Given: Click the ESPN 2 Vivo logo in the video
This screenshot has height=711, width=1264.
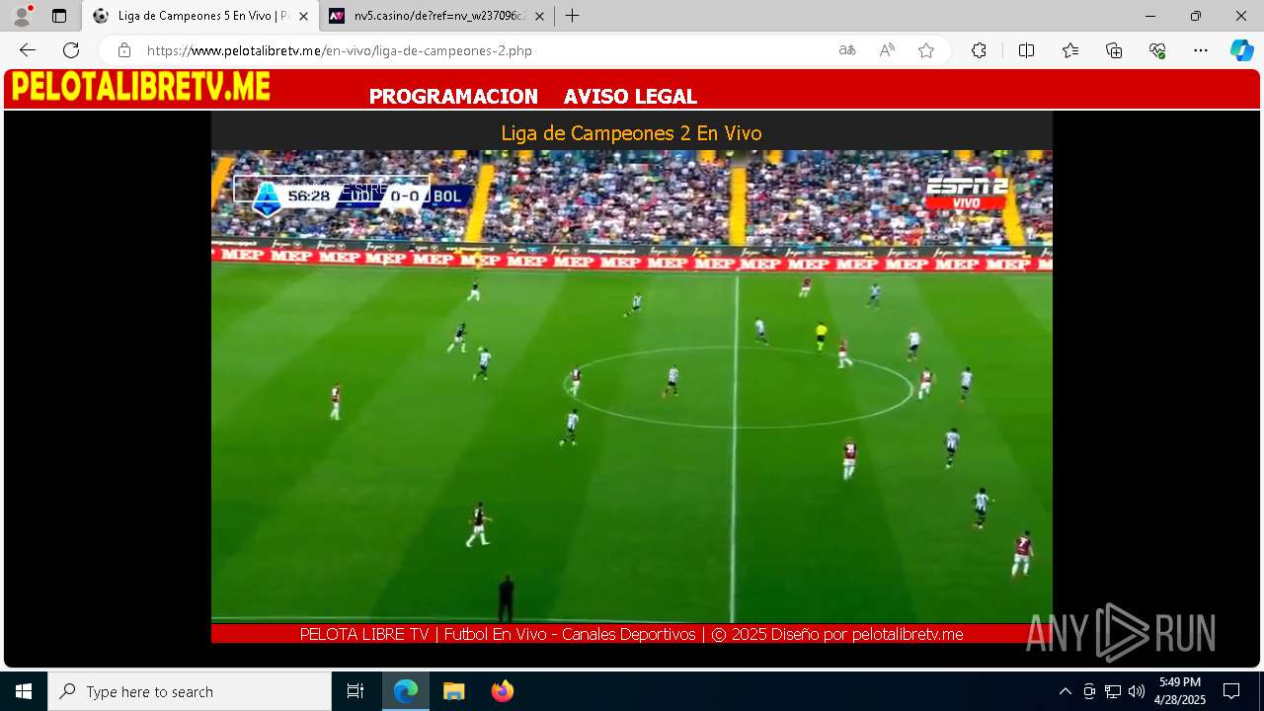Looking at the screenshot, I should 966,193.
